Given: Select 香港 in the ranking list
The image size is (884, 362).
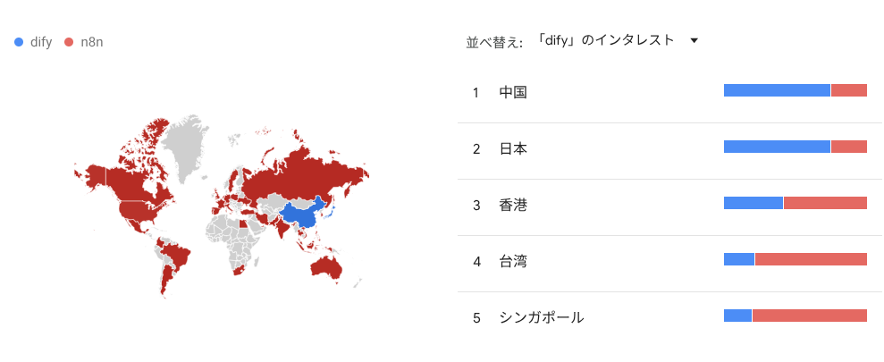Looking at the screenshot, I should [x=513, y=205].
